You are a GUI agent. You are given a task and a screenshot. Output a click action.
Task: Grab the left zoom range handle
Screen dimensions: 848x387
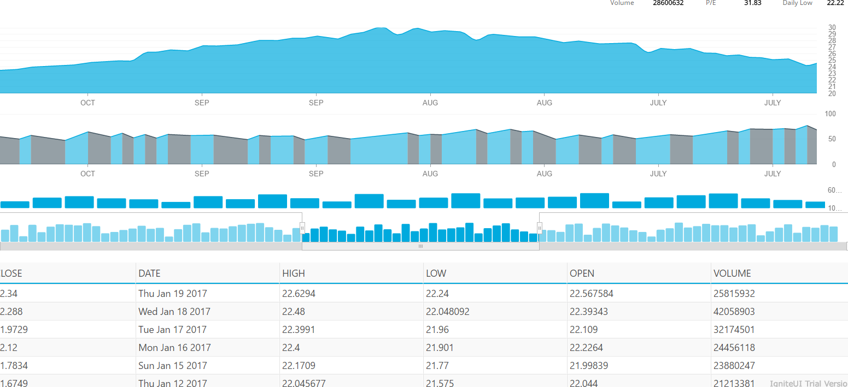pos(302,228)
